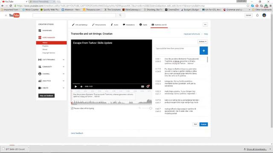Image resolution: width=273 pixels, height=153 pixels.
Task: Click the blue Publish button
Action: [x=203, y=125]
